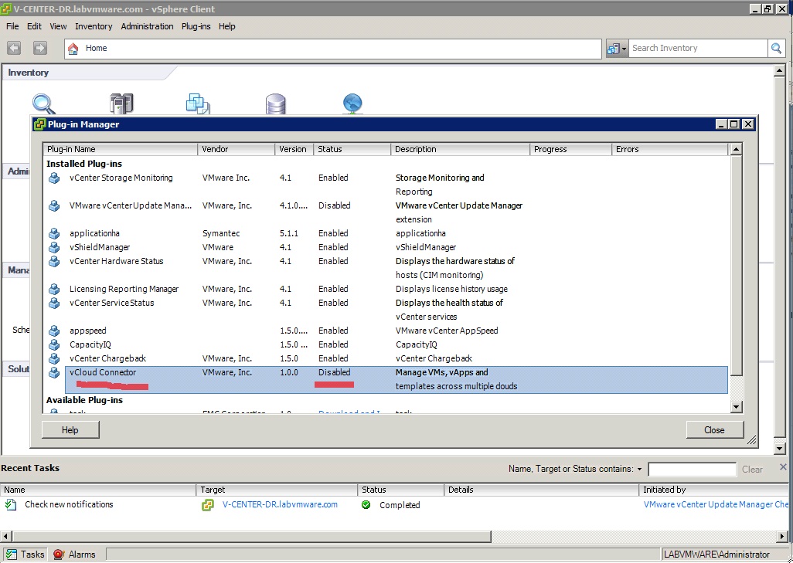Click VMware vCenter Update Manager Disabled status

click(335, 205)
